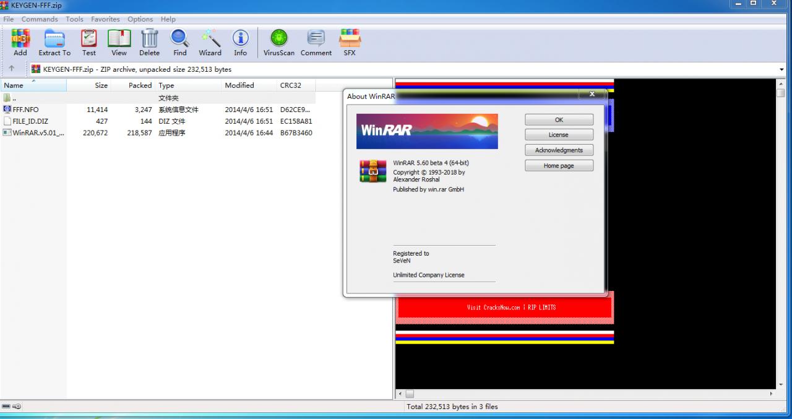Click the preview pane vertical scrollbar thumb

780,93
